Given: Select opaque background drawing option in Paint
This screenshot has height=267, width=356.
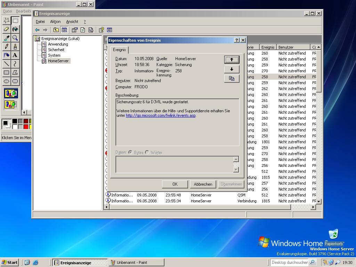Looking at the screenshot, I should [x=11, y=93].
